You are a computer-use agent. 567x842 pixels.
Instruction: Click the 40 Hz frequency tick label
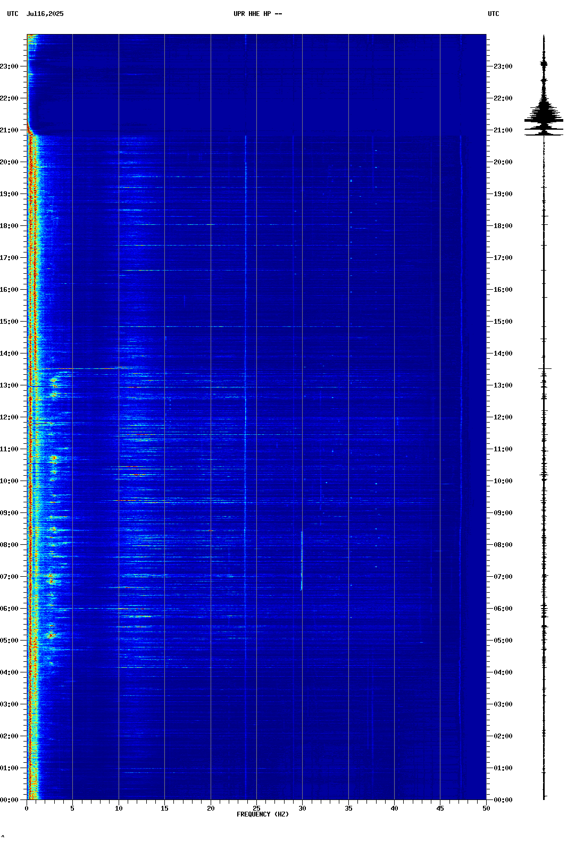(x=394, y=809)
